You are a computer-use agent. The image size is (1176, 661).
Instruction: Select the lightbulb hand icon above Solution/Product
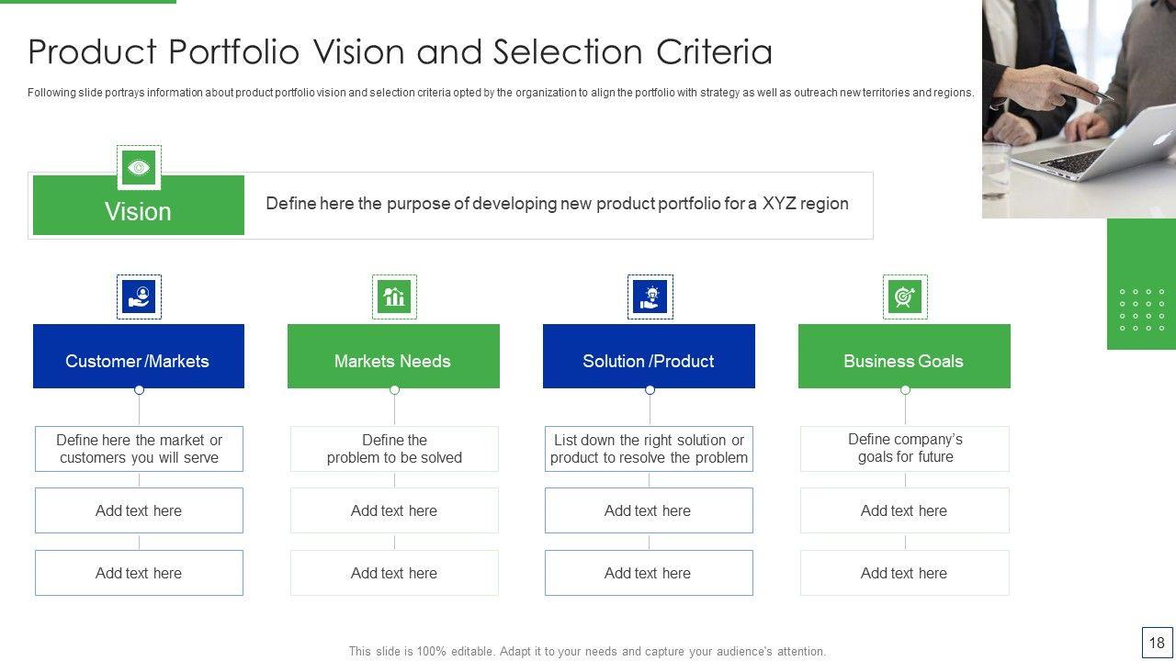[x=650, y=297]
